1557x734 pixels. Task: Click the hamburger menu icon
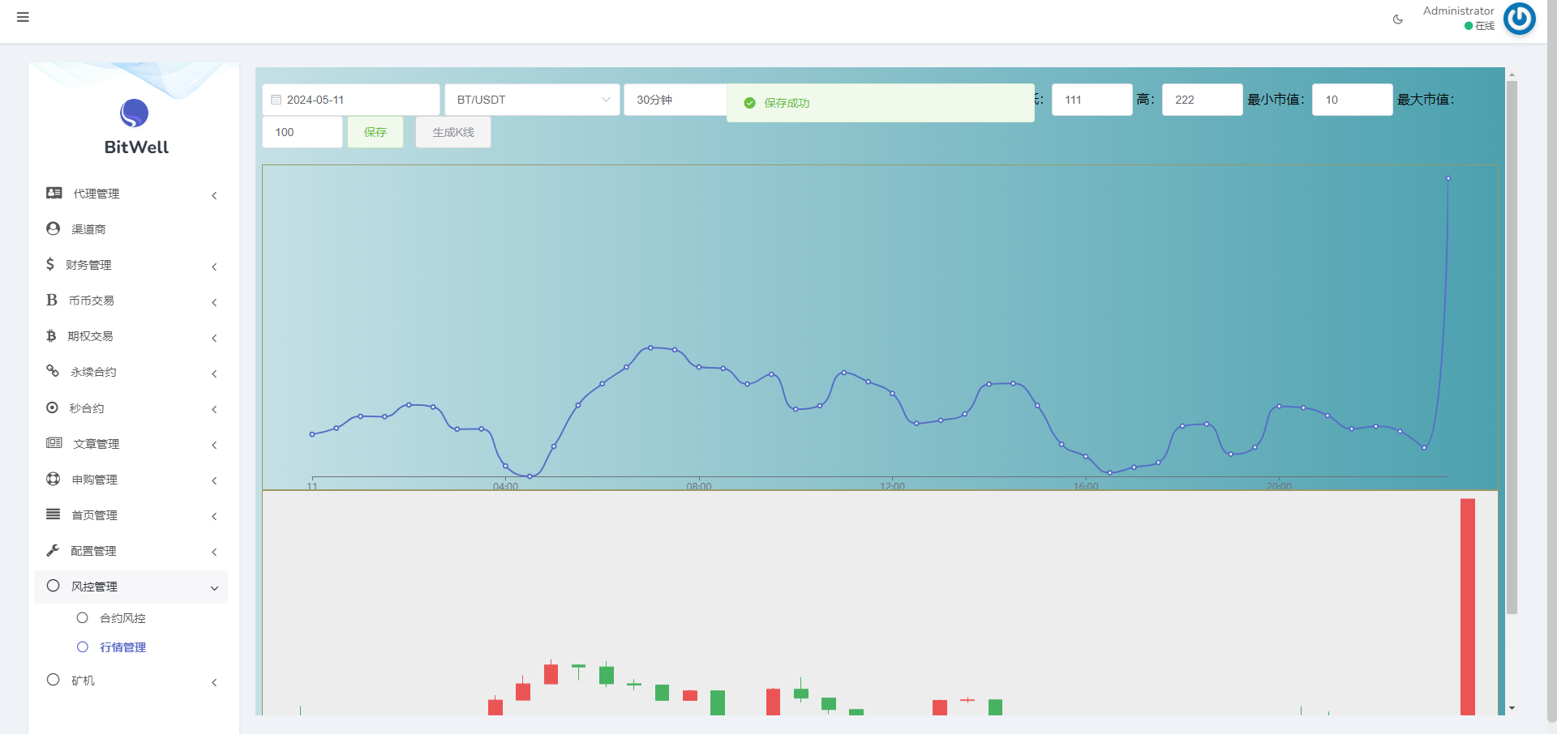[23, 17]
